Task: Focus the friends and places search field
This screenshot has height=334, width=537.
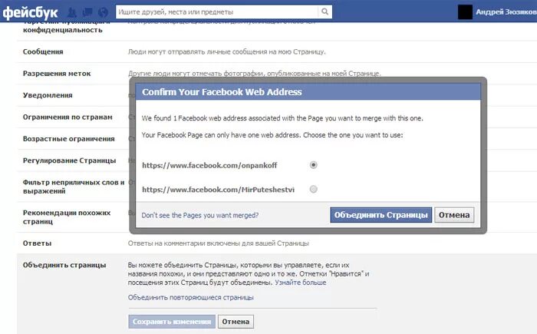Action: [x=217, y=12]
